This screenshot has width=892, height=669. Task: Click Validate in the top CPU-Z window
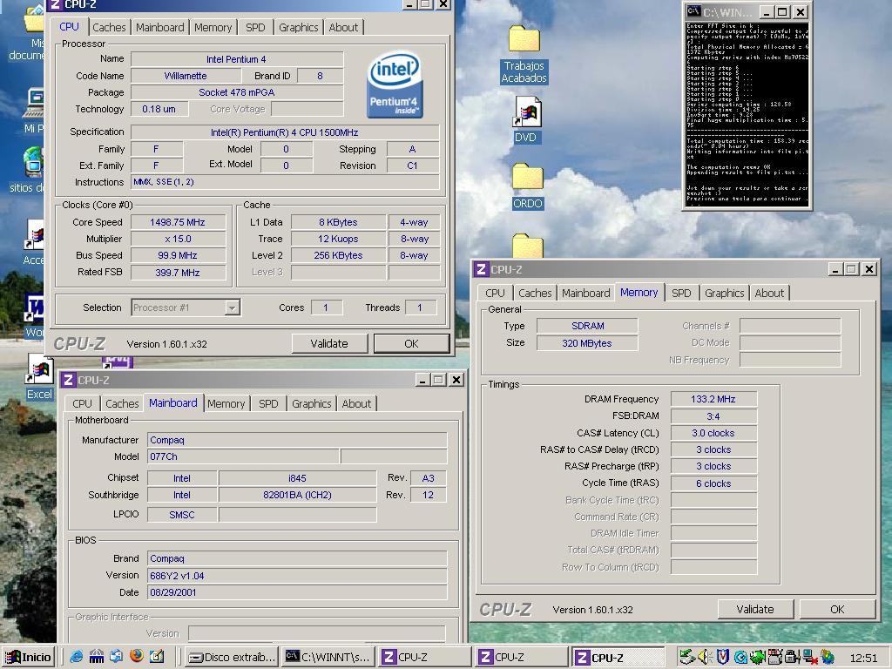click(x=329, y=343)
